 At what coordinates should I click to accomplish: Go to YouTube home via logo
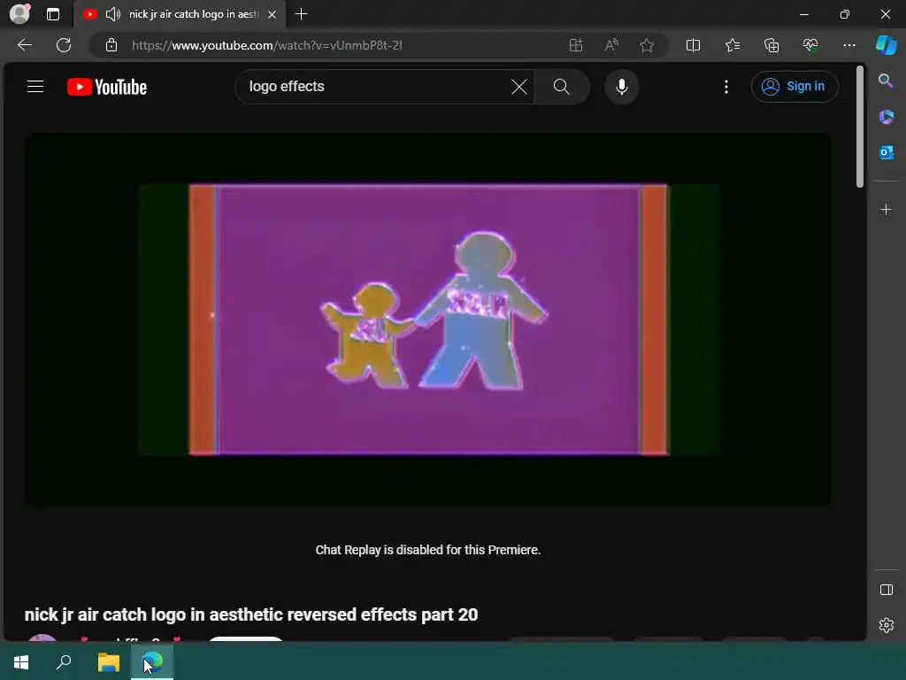coord(107,87)
